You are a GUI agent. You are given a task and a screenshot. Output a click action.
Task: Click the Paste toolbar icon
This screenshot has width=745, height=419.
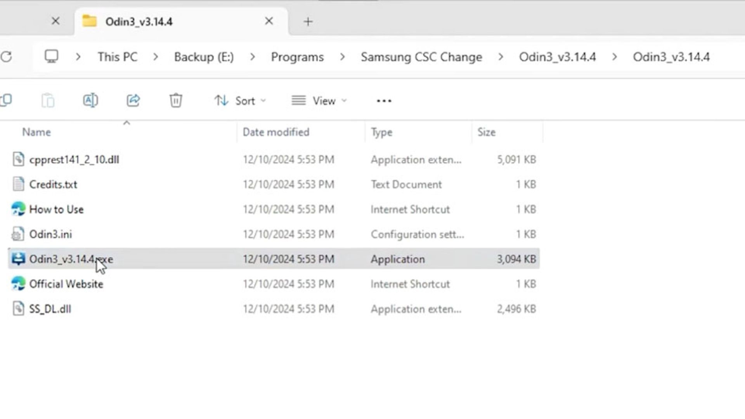pos(48,100)
